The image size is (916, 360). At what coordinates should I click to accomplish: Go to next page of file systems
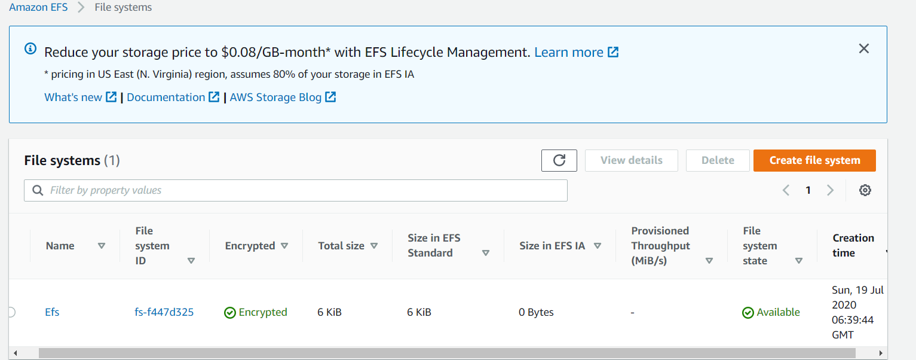[830, 190]
